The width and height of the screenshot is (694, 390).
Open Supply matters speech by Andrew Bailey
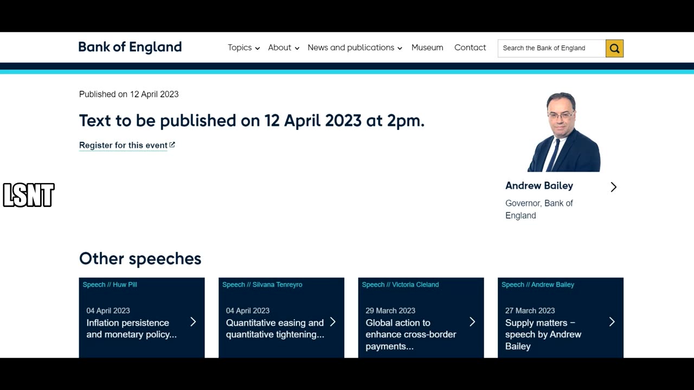(x=543, y=334)
